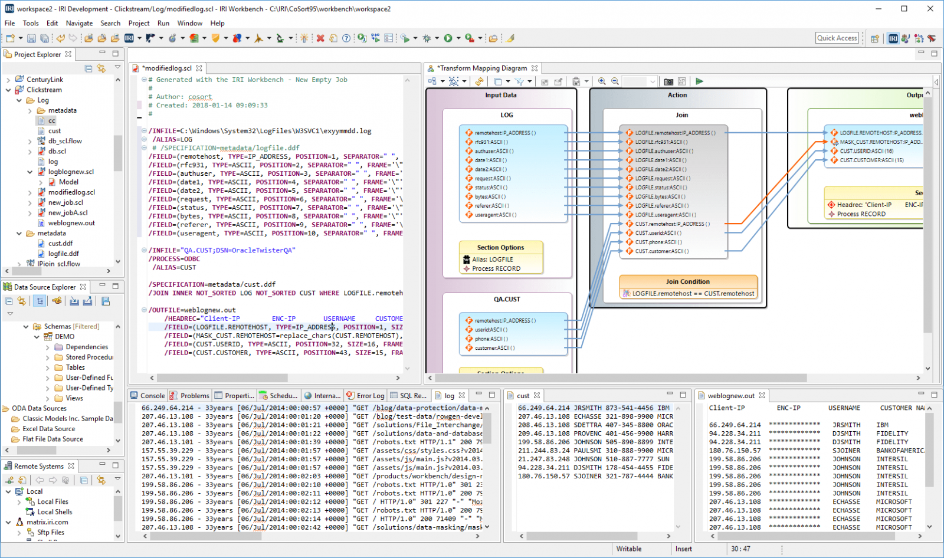This screenshot has height=558, width=944.
Task: Switch to the Console tab
Action: pos(147,396)
